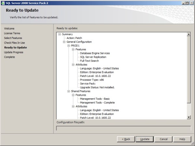This screenshot has width=195, height=146.
Task: Collapse the Summary tree node
Action: pos(59,34)
